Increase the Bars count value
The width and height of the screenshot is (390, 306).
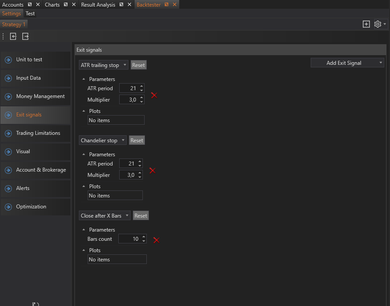(x=144, y=237)
